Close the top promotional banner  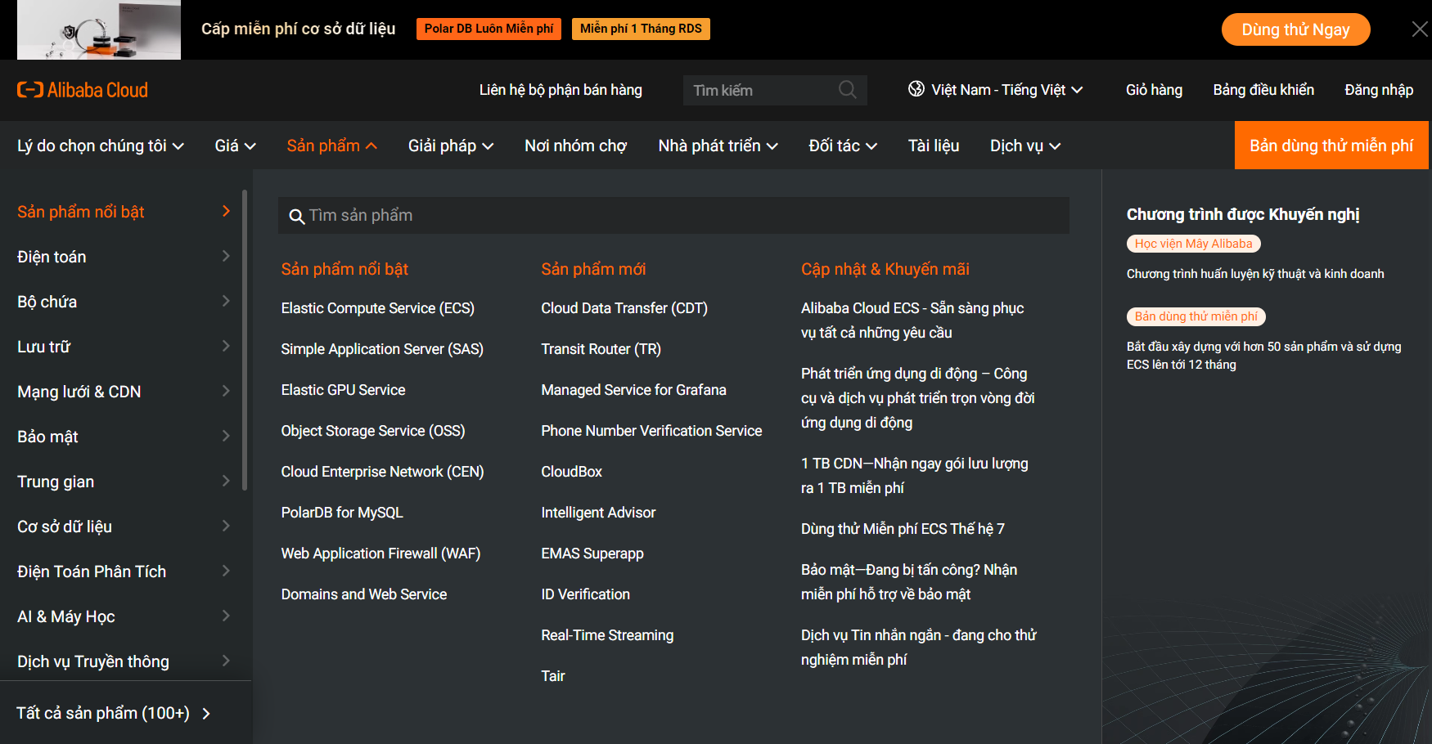[1420, 29]
